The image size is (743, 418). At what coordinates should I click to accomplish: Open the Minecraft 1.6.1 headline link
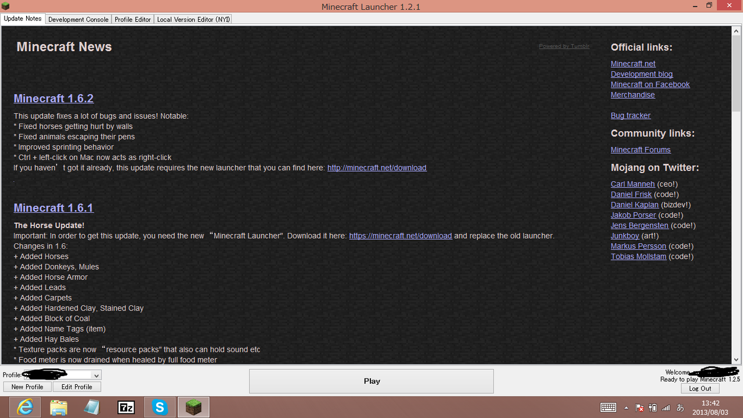coord(53,208)
